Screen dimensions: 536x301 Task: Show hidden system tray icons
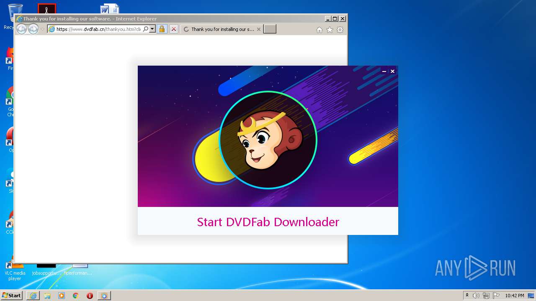coord(467,295)
